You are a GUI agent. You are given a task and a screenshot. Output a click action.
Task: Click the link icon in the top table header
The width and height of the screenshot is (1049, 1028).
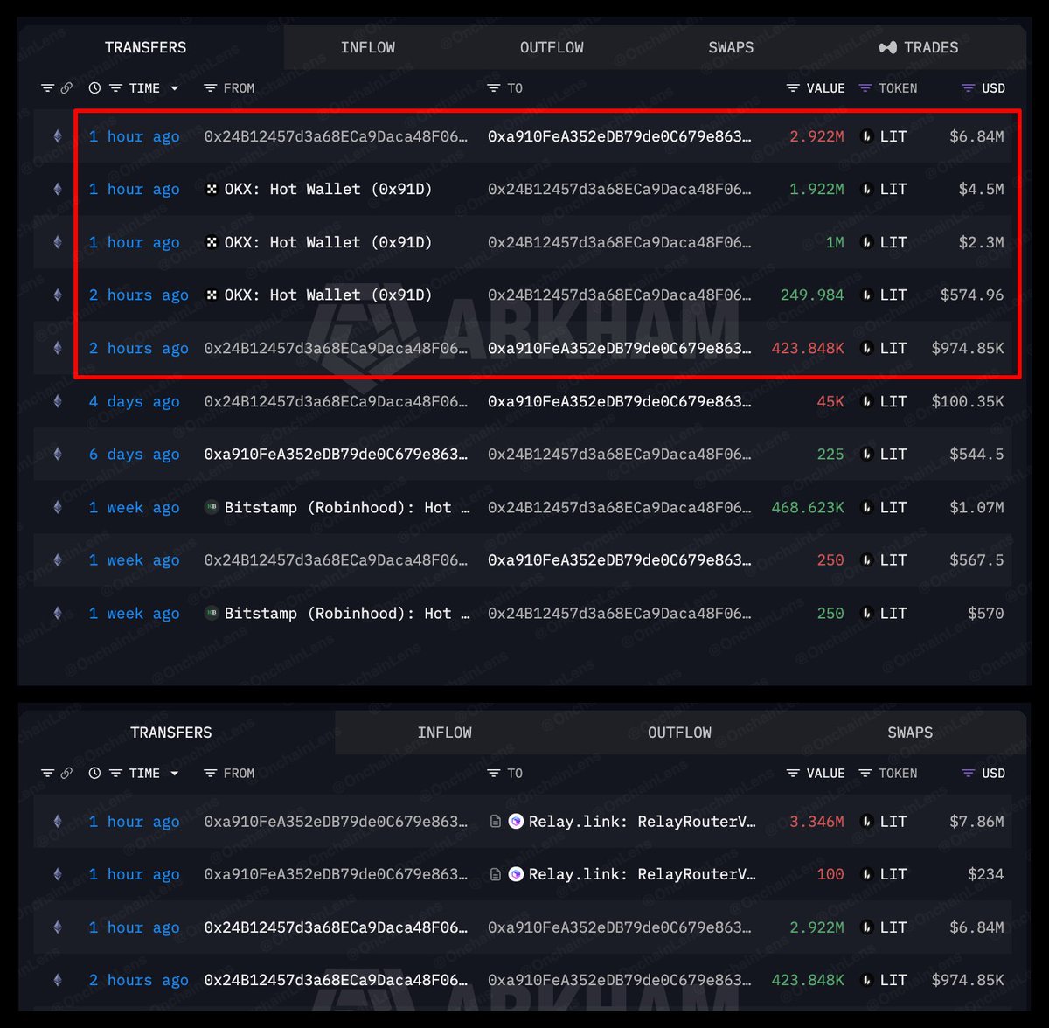coord(66,88)
